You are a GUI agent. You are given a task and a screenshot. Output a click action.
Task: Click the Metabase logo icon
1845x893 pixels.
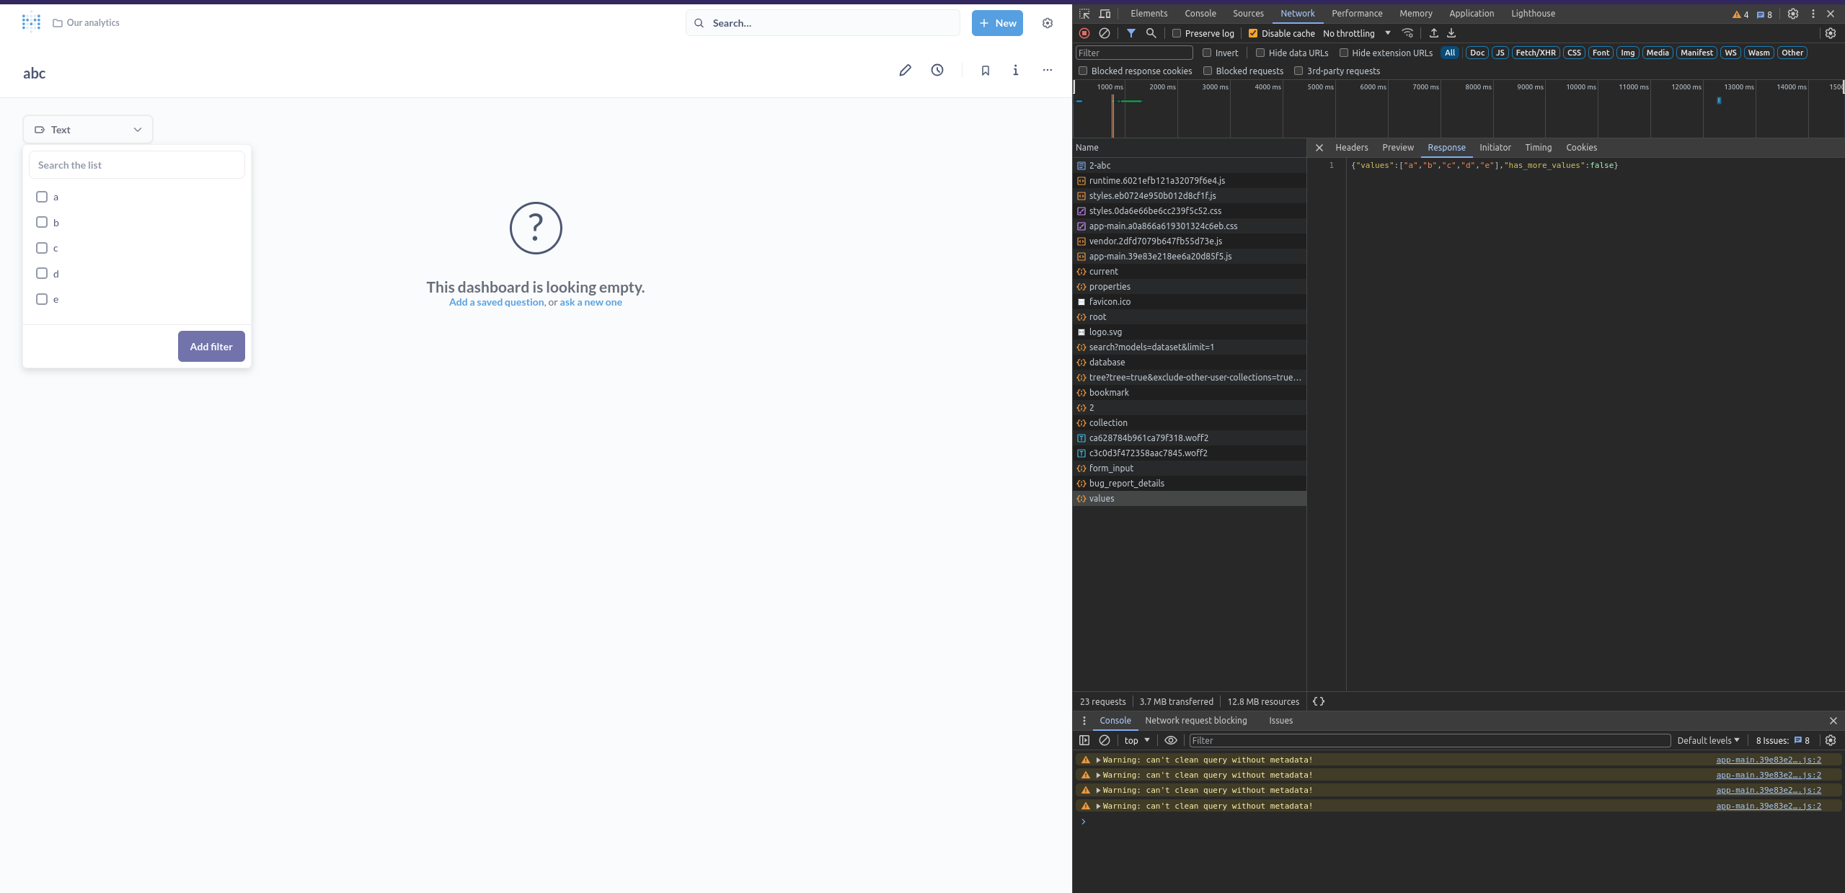coord(30,22)
